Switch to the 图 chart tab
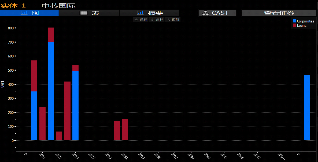The height and width of the screenshot is (162, 318). click(29, 13)
